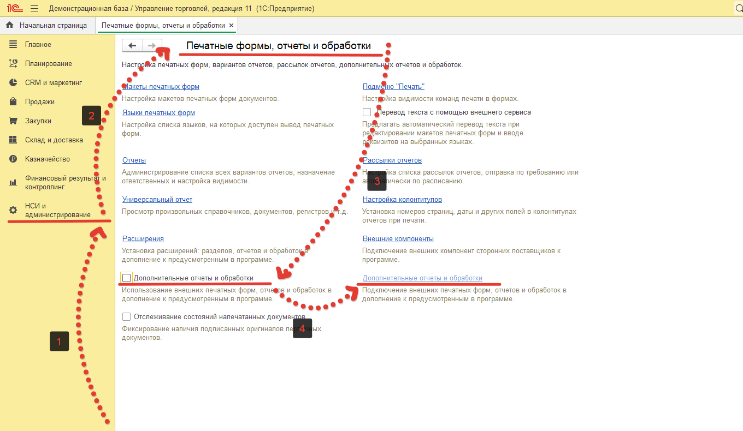Click the search magnifier icon
This screenshot has height=431, width=743.
click(x=736, y=9)
